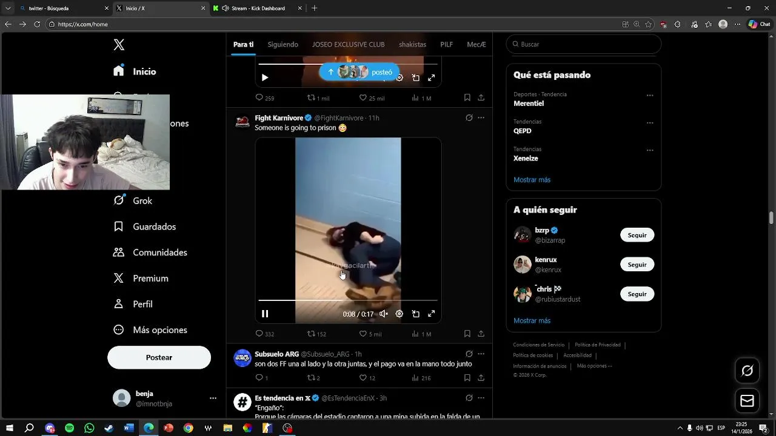Select the PILF tab
Screen dimensions: 776x436
pyautogui.click(x=446, y=44)
